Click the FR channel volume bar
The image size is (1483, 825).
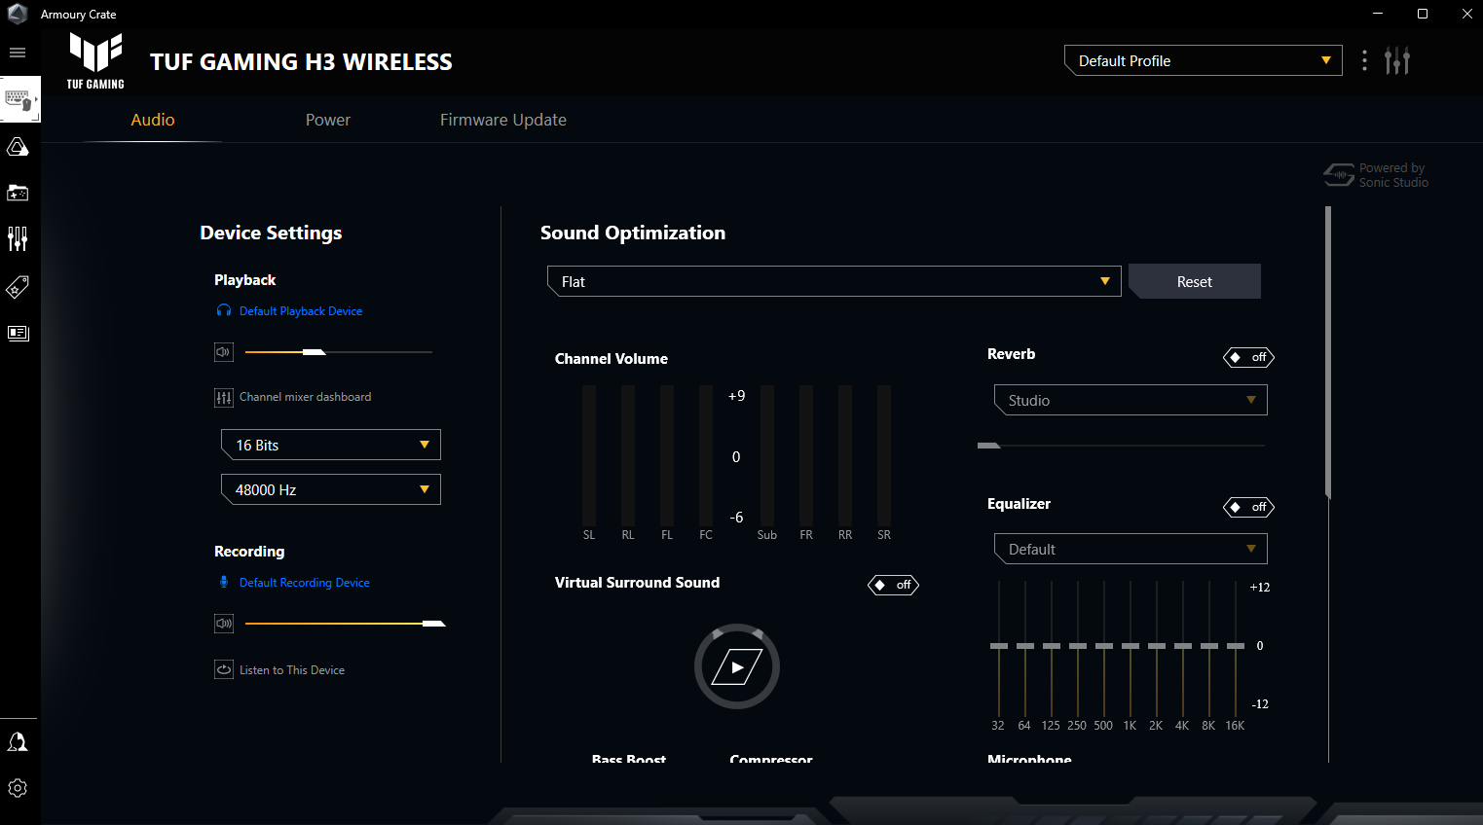806,455
